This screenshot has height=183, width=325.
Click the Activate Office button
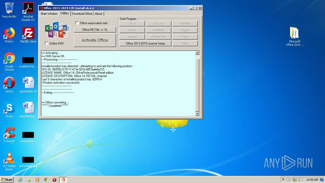click(95, 40)
